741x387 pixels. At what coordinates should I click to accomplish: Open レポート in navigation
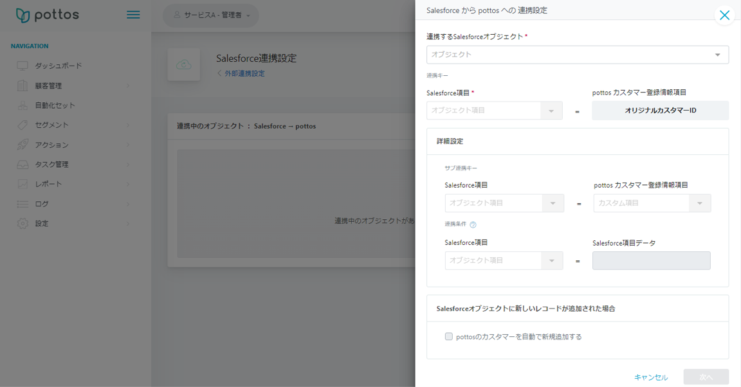49,184
